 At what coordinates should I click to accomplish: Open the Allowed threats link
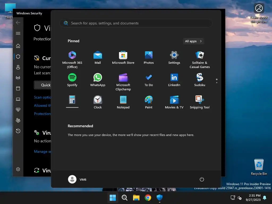[x=42, y=105]
